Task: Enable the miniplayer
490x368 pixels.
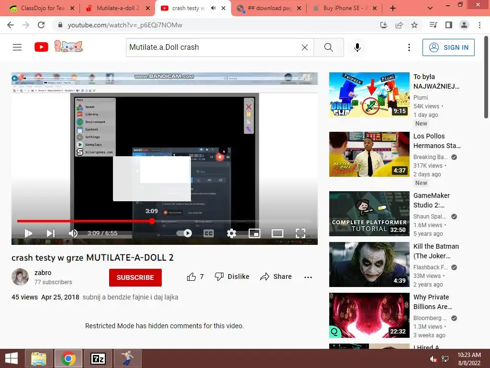Action: pyautogui.click(x=255, y=233)
